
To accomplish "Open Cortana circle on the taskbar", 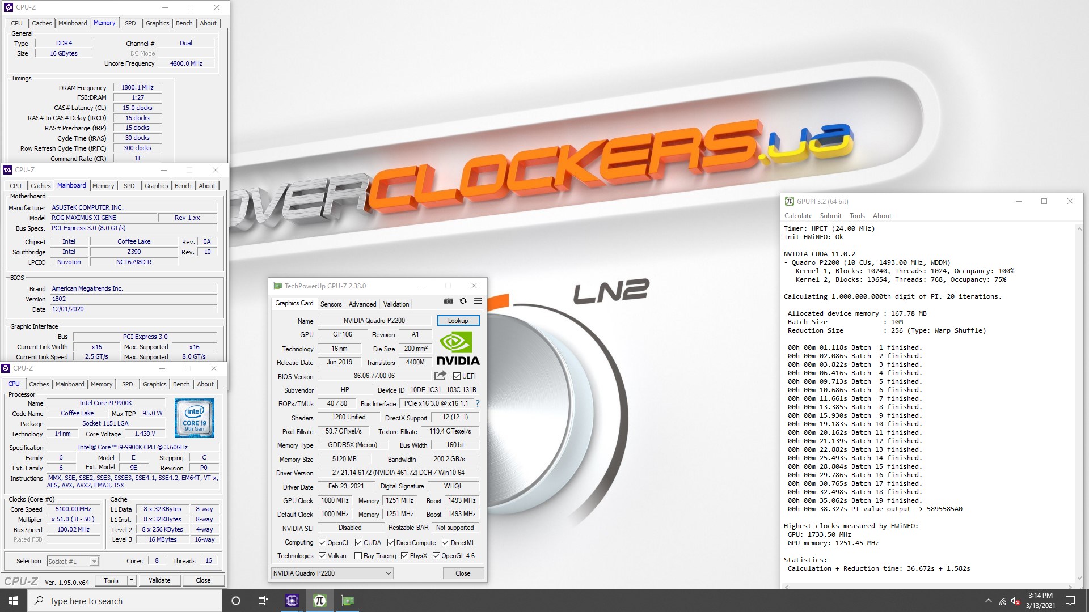I will [236, 601].
